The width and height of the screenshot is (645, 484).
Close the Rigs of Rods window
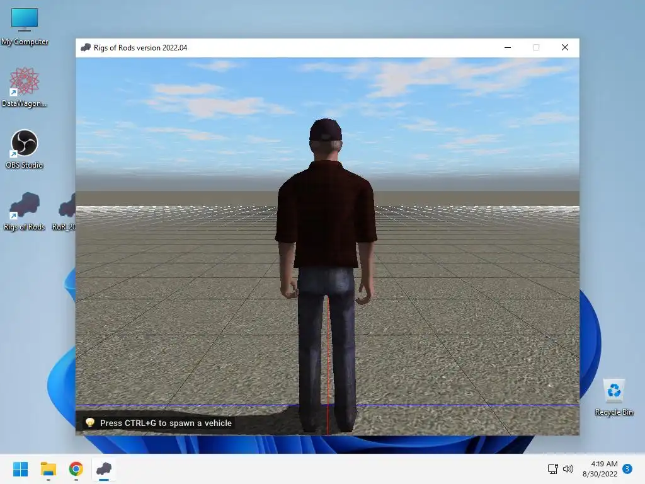coord(565,47)
